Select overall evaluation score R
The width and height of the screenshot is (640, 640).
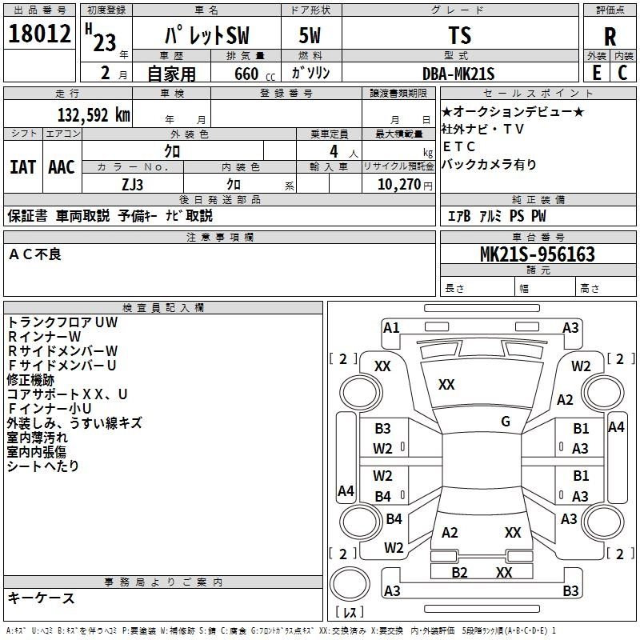610,37
